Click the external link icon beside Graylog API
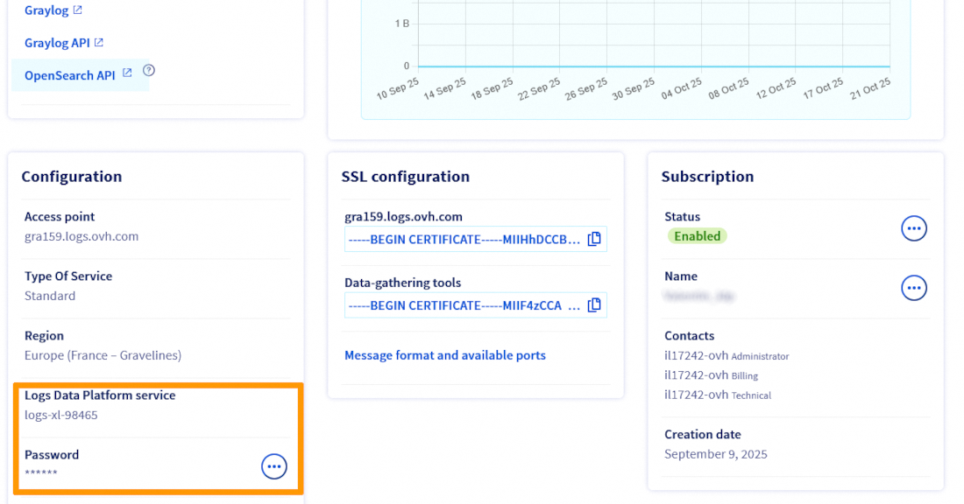 tap(101, 42)
